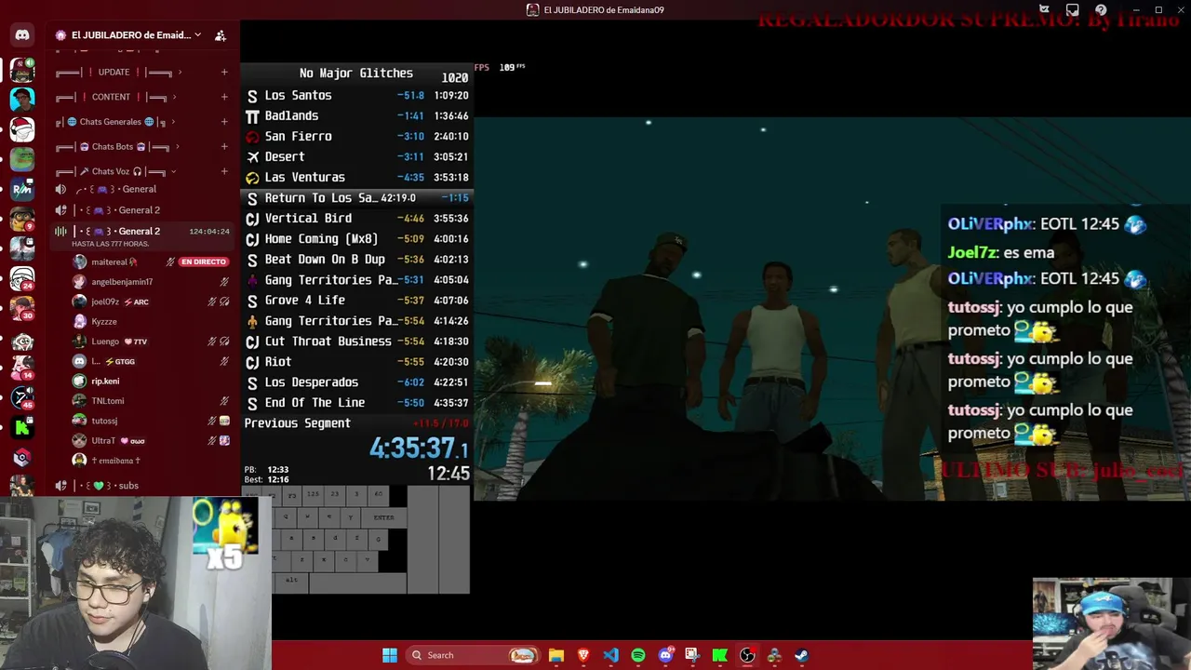Viewport: 1191px width, 670px height.
Task: Click guest webcam thumbnail with blue cap
Action: (1112, 623)
